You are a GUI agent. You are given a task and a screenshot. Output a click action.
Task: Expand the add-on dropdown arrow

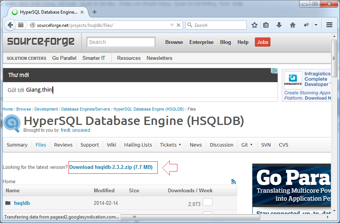coord(316,25)
